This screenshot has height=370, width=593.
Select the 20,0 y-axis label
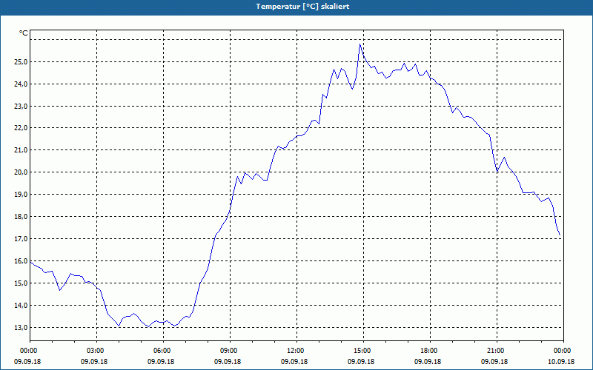point(21,172)
